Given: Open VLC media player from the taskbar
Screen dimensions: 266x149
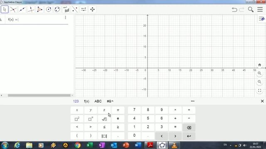Looking at the screenshot, I should pyautogui.click(x=174, y=145).
